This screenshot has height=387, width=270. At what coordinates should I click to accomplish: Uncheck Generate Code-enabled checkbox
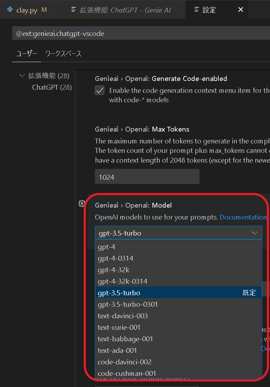click(99, 90)
